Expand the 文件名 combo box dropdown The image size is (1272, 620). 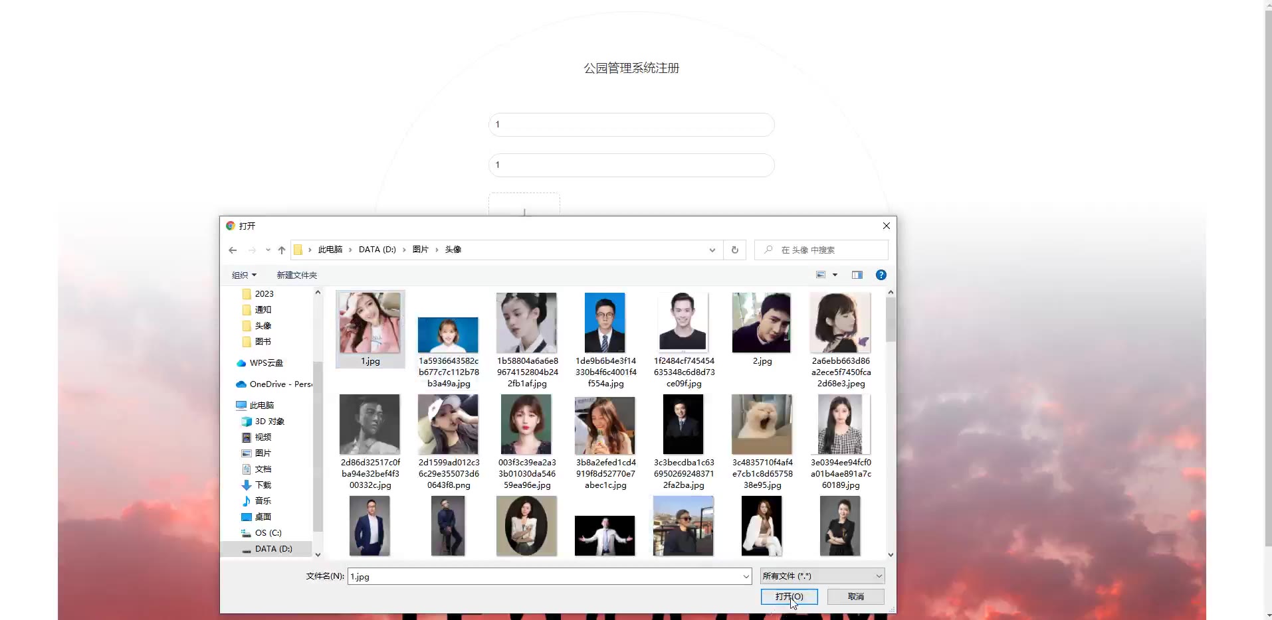(x=746, y=576)
